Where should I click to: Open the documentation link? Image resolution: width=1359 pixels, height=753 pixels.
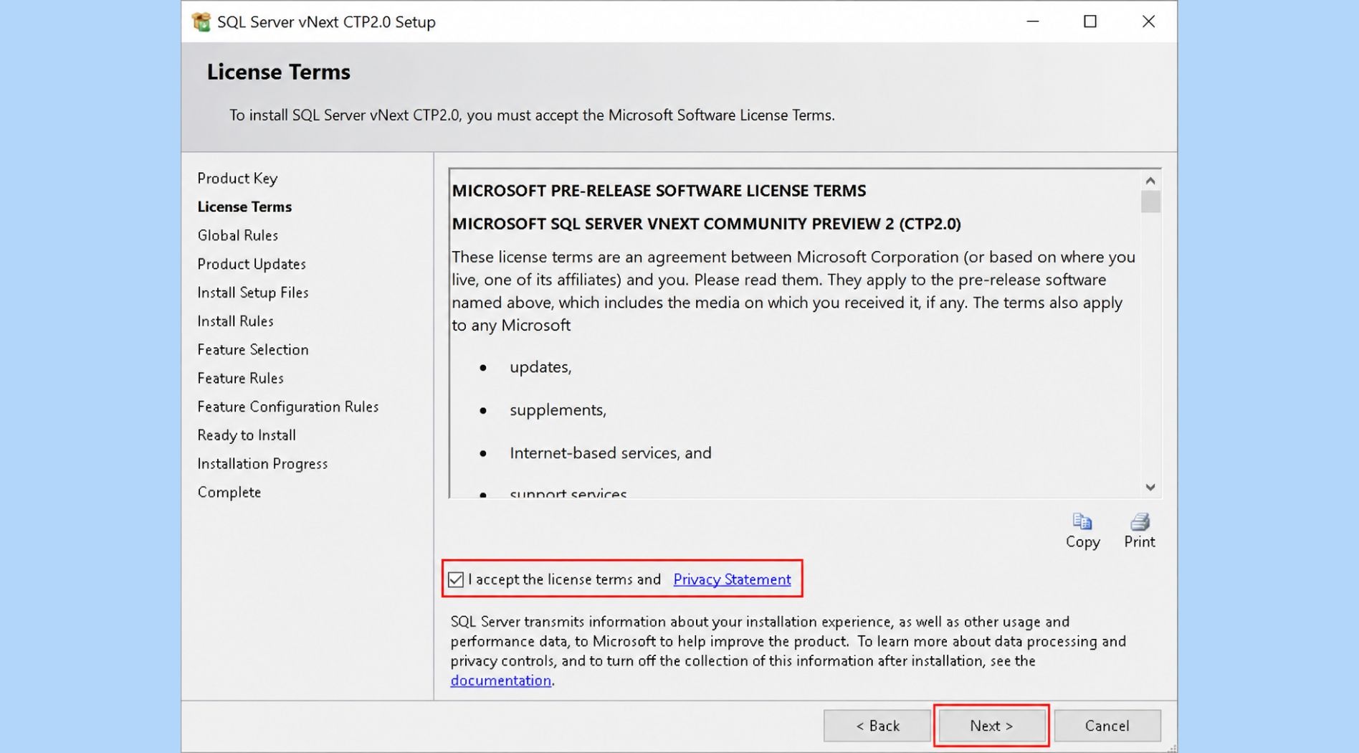point(500,681)
